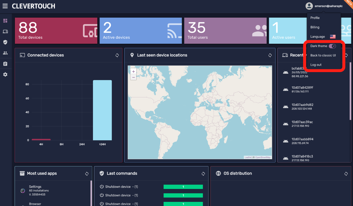Image resolution: width=353 pixels, height=206 pixels.
Task: Refresh the OS distribution panel
Action: click(346, 174)
